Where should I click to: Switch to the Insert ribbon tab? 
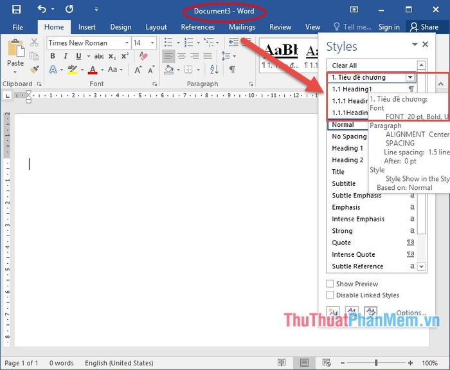[x=87, y=27]
